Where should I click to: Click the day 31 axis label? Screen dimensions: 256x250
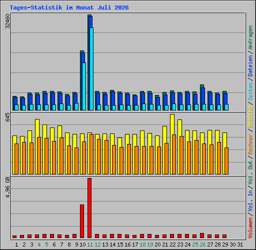(240, 244)
